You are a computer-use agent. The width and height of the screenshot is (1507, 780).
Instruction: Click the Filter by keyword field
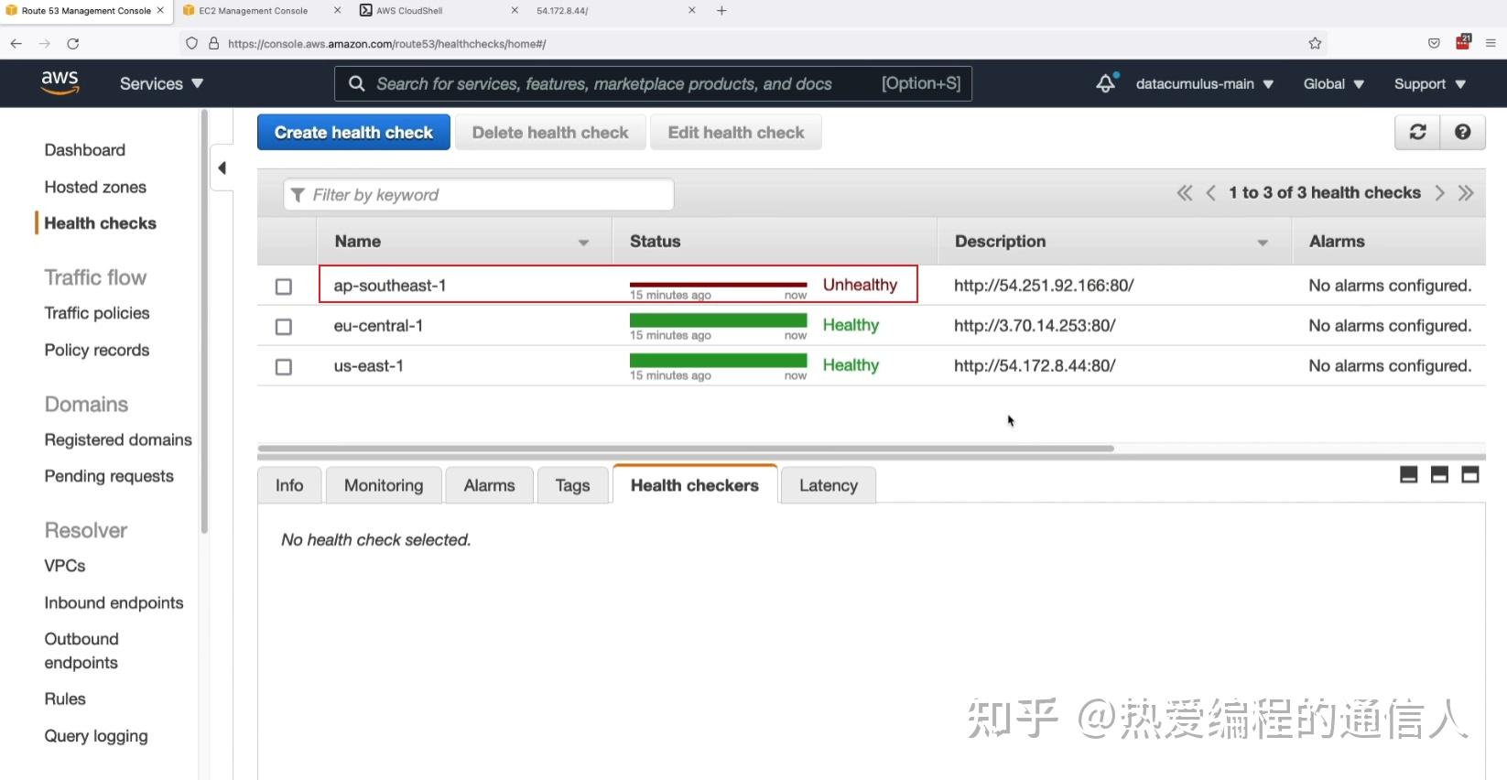pyautogui.click(x=479, y=194)
